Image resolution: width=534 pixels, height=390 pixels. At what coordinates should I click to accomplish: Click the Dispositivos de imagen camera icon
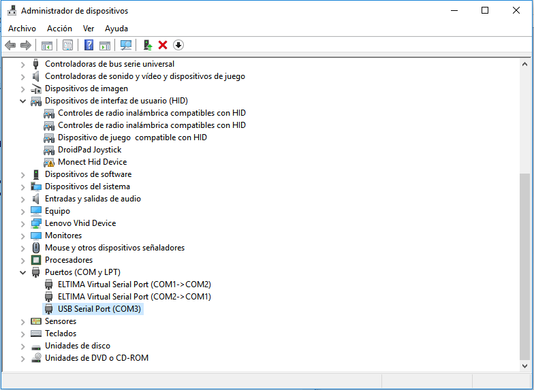35,88
